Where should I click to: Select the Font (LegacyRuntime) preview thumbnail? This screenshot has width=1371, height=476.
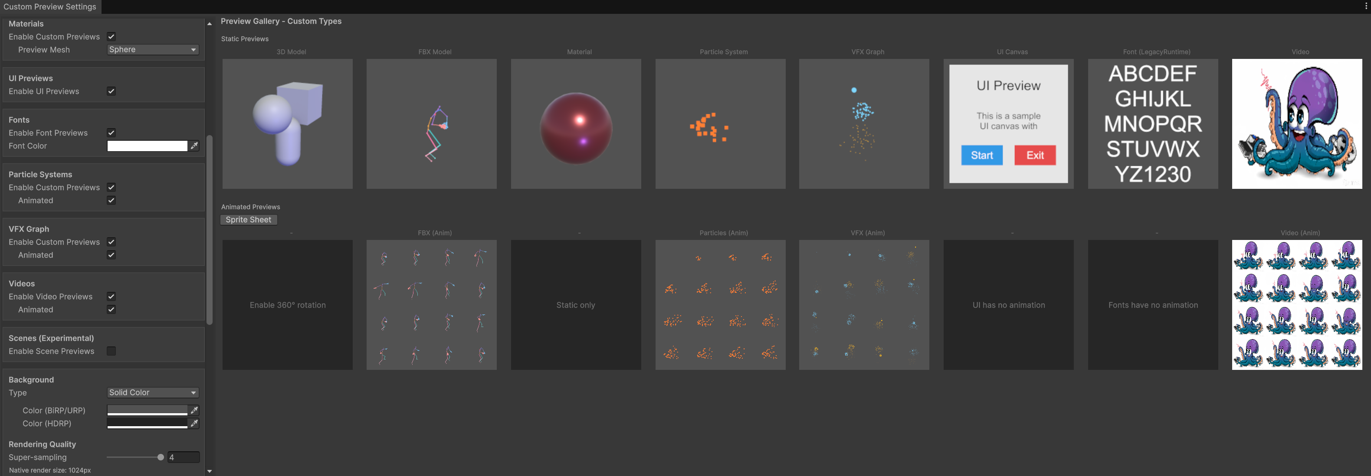point(1153,124)
